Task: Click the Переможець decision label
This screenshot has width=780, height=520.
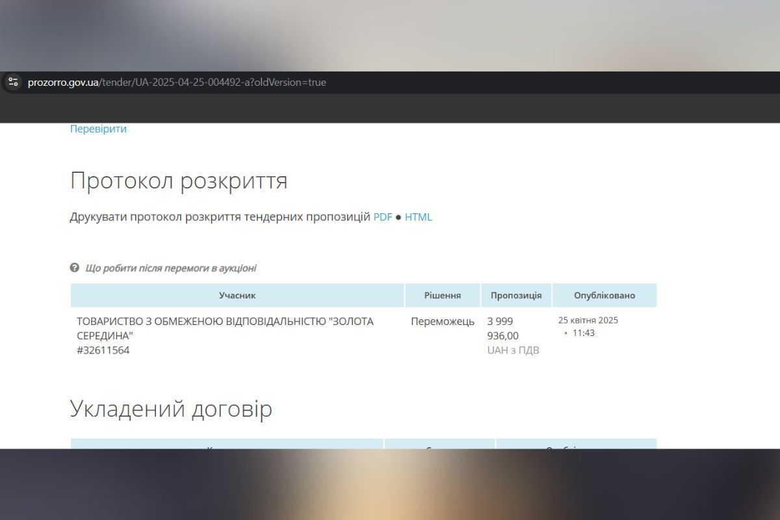Action: click(x=443, y=321)
